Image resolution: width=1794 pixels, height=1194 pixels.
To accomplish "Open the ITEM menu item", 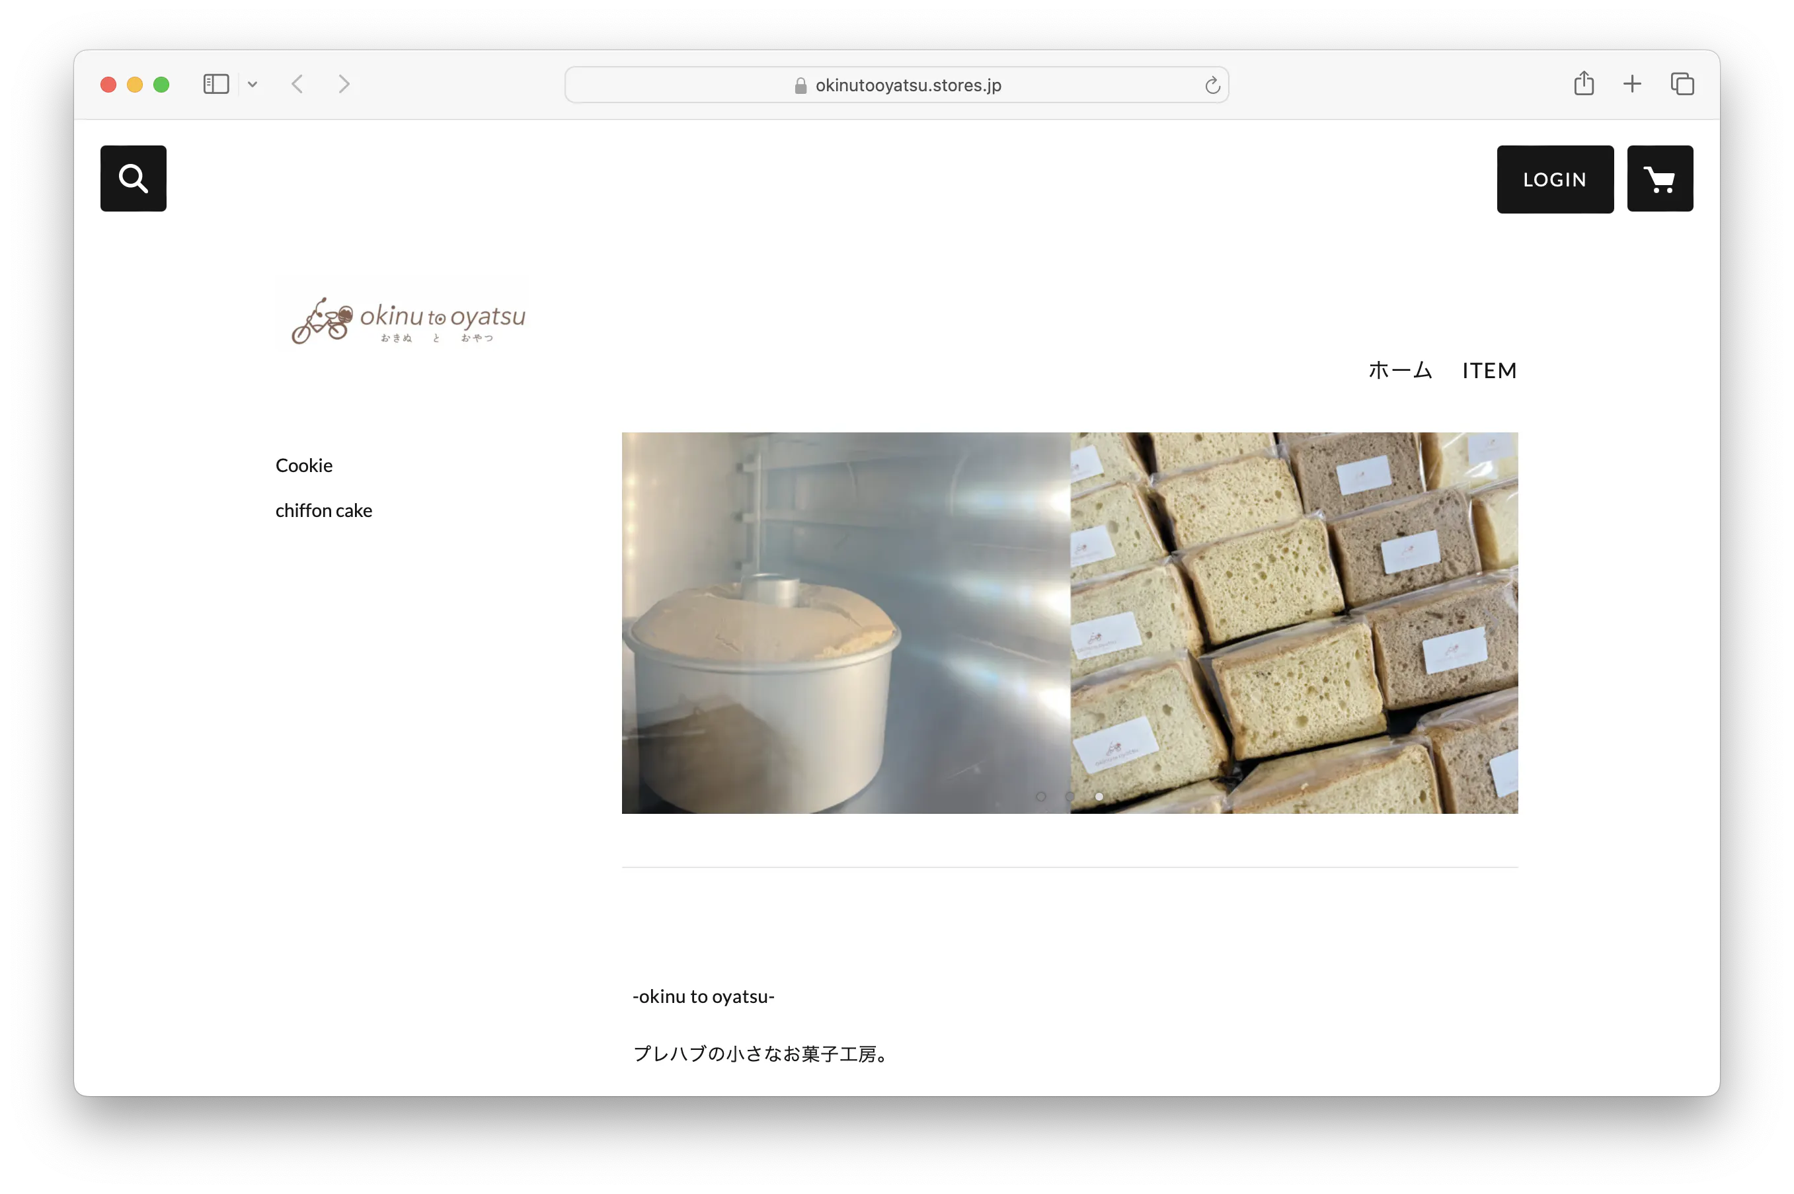I will click(x=1489, y=371).
